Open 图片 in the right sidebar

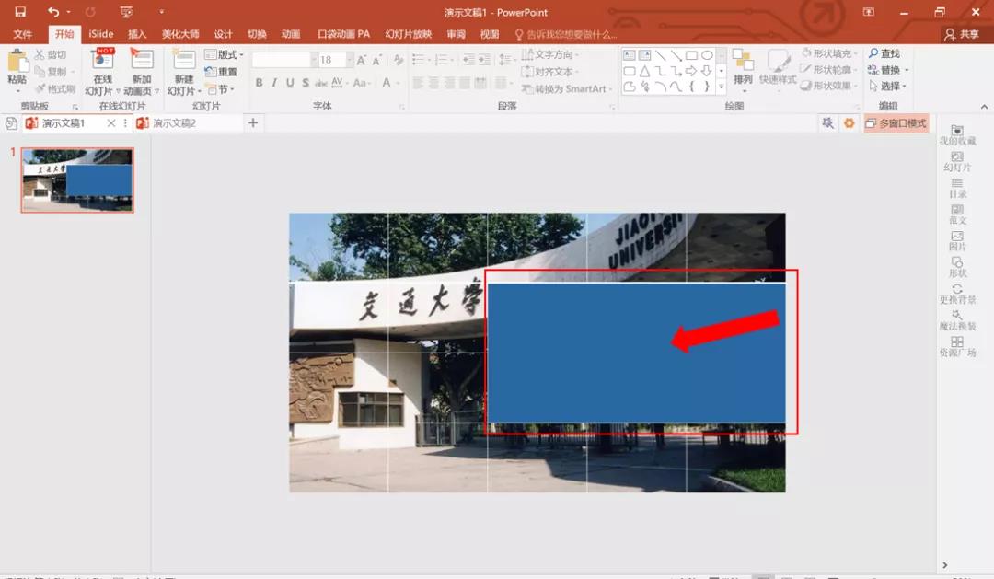tap(957, 241)
